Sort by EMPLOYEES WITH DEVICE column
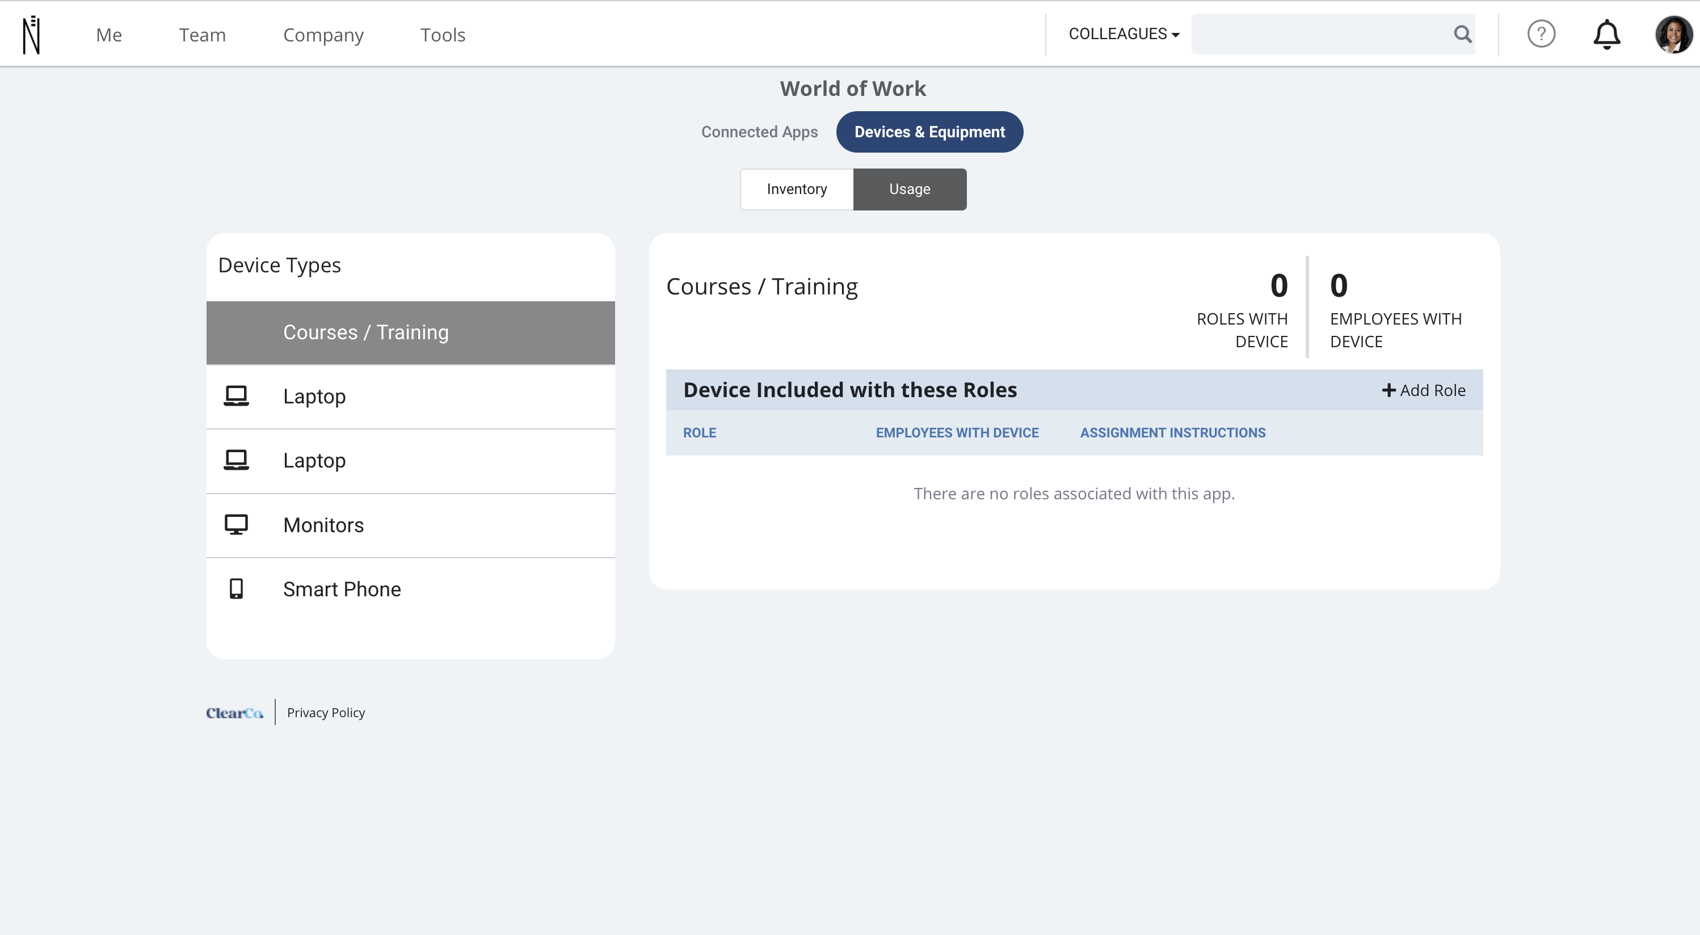Screen dimensions: 1700x935 [957, 433]
